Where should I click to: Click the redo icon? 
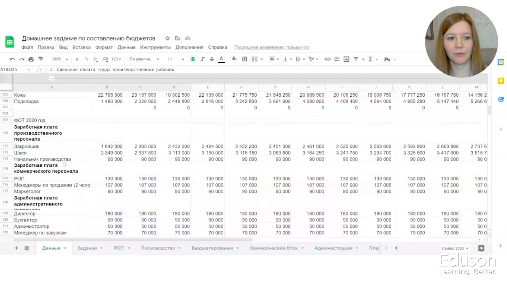click(22, 59)
